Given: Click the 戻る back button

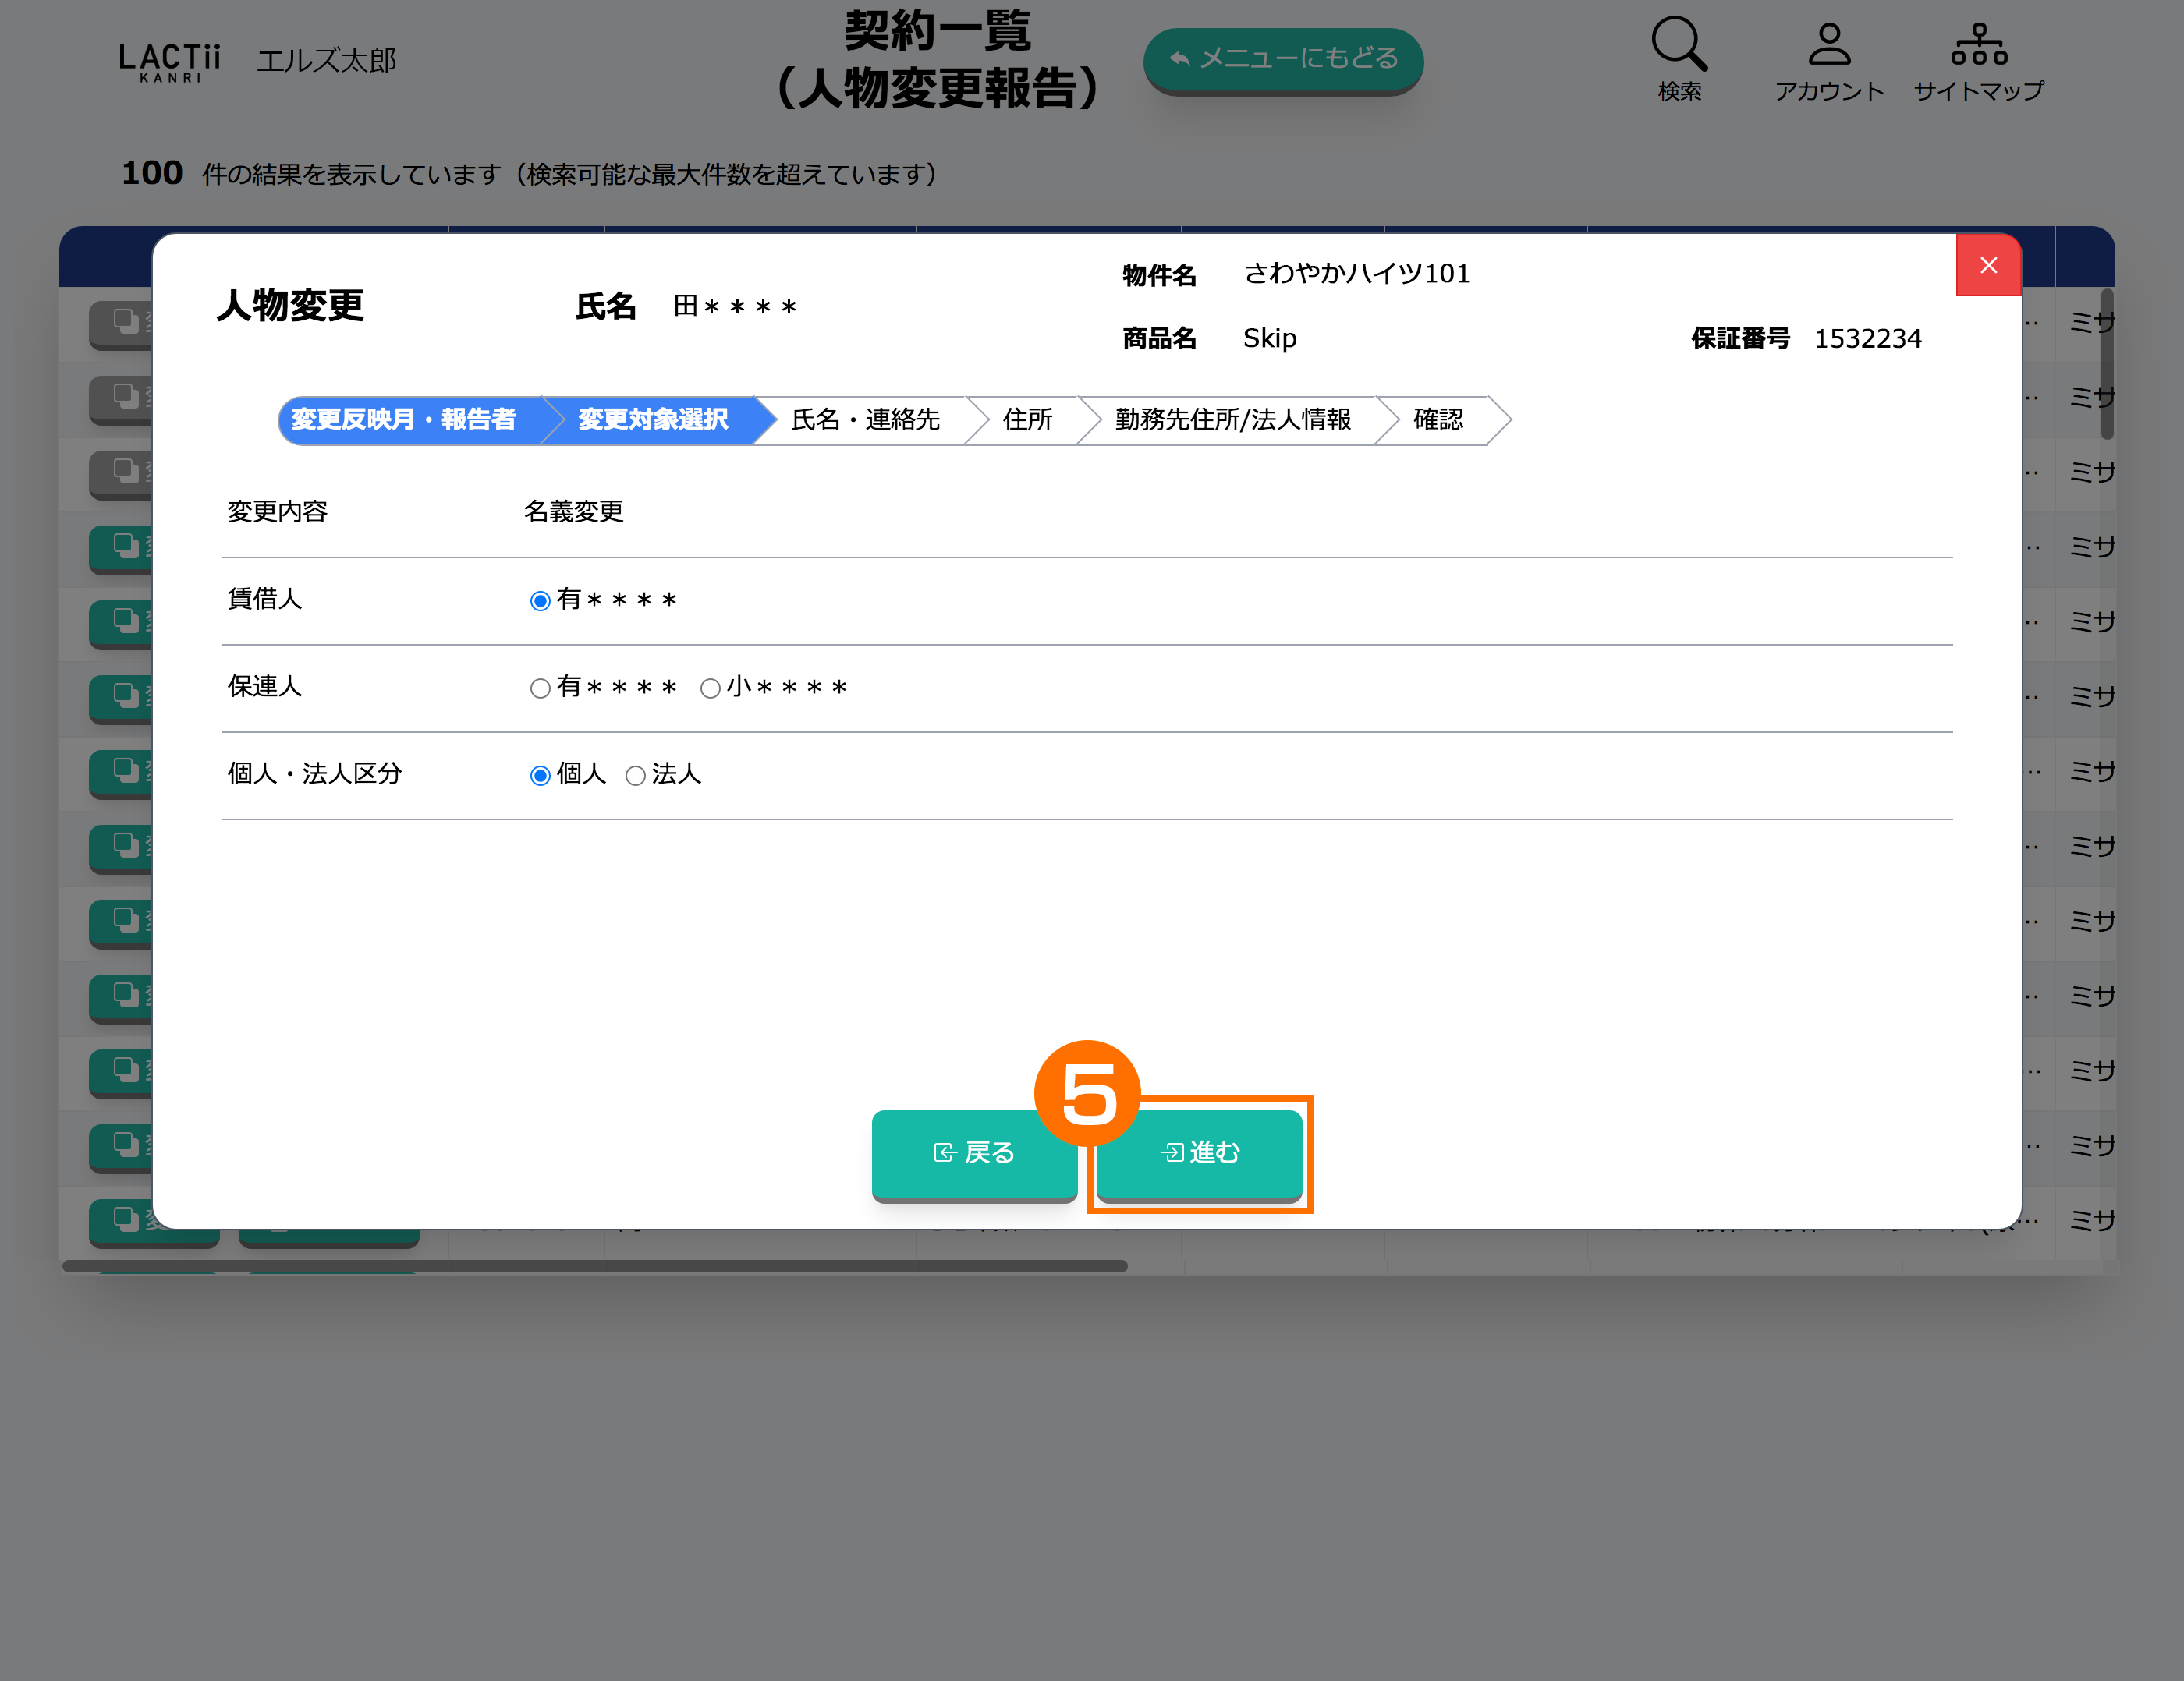Looking at the screenshot, I should coord(974,1152).
